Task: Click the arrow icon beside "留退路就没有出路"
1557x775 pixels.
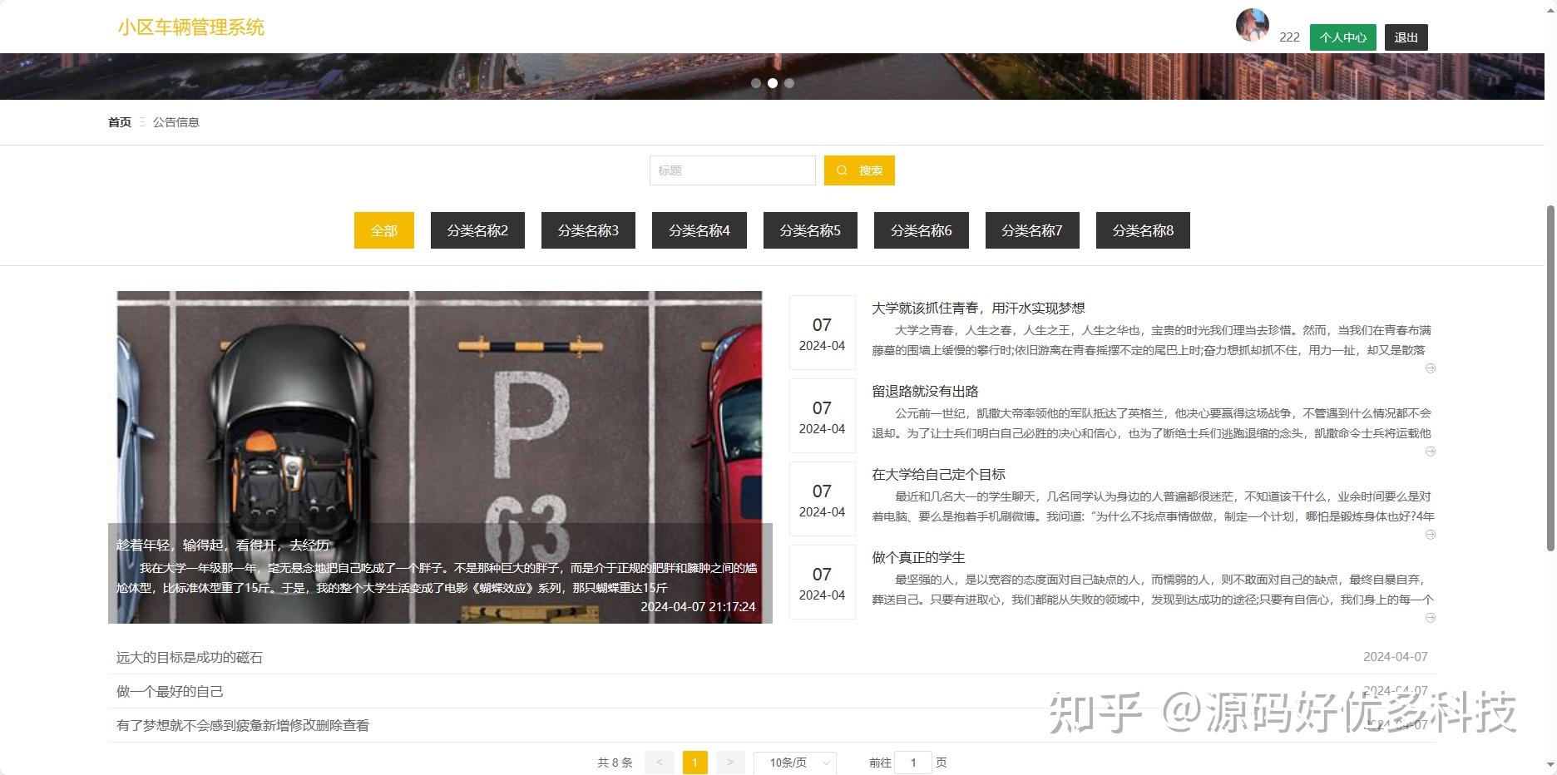Action: [x=1431, y=451]
